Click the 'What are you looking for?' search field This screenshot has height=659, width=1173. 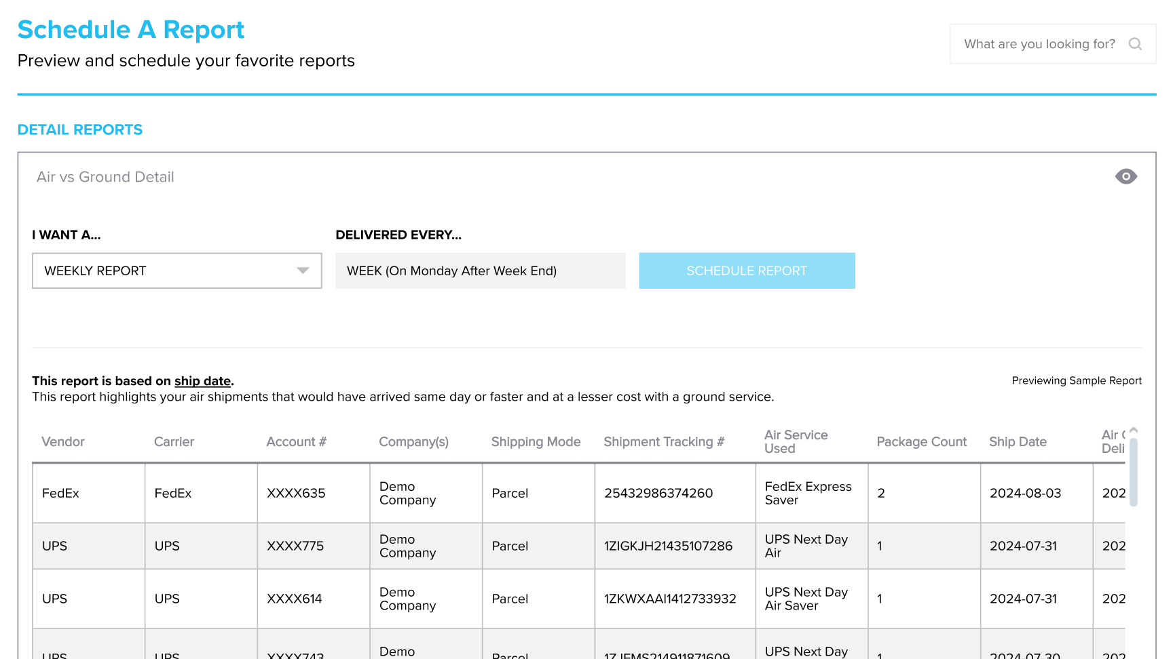[x=1053, y=44]
